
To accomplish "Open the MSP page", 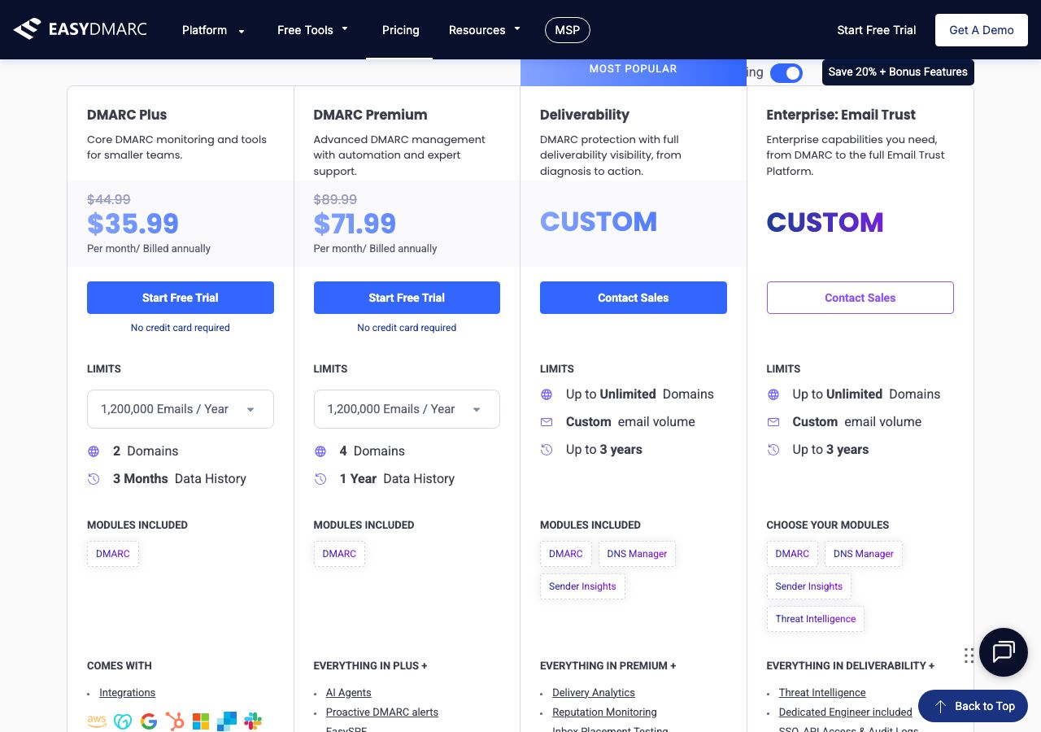I will pos(568,30).
